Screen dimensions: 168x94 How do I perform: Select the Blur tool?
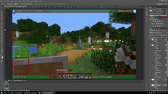click(x=2, y=37)
